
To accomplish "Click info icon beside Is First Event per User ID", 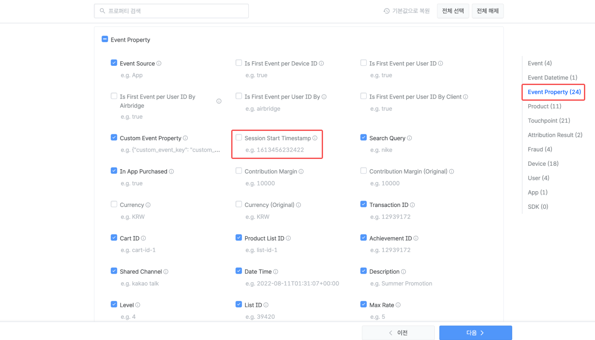I will [x=441, y=63].
